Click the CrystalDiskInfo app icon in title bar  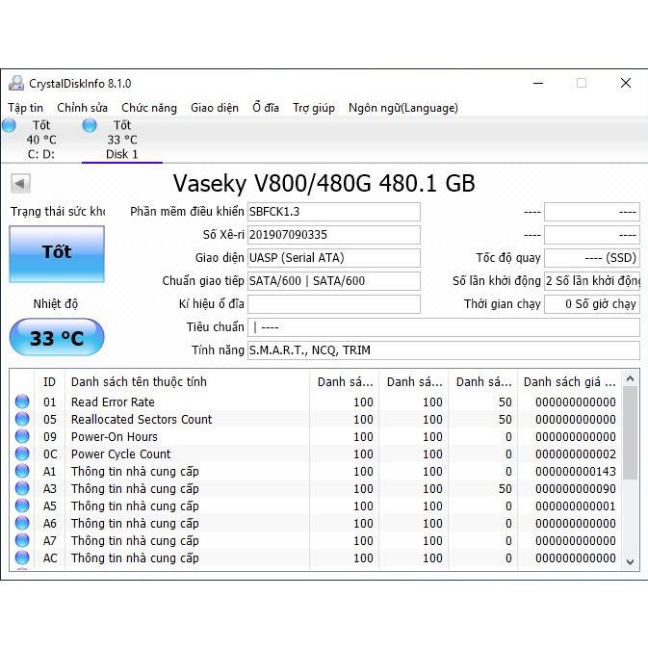pyautogui.click(x=16, y=84)
